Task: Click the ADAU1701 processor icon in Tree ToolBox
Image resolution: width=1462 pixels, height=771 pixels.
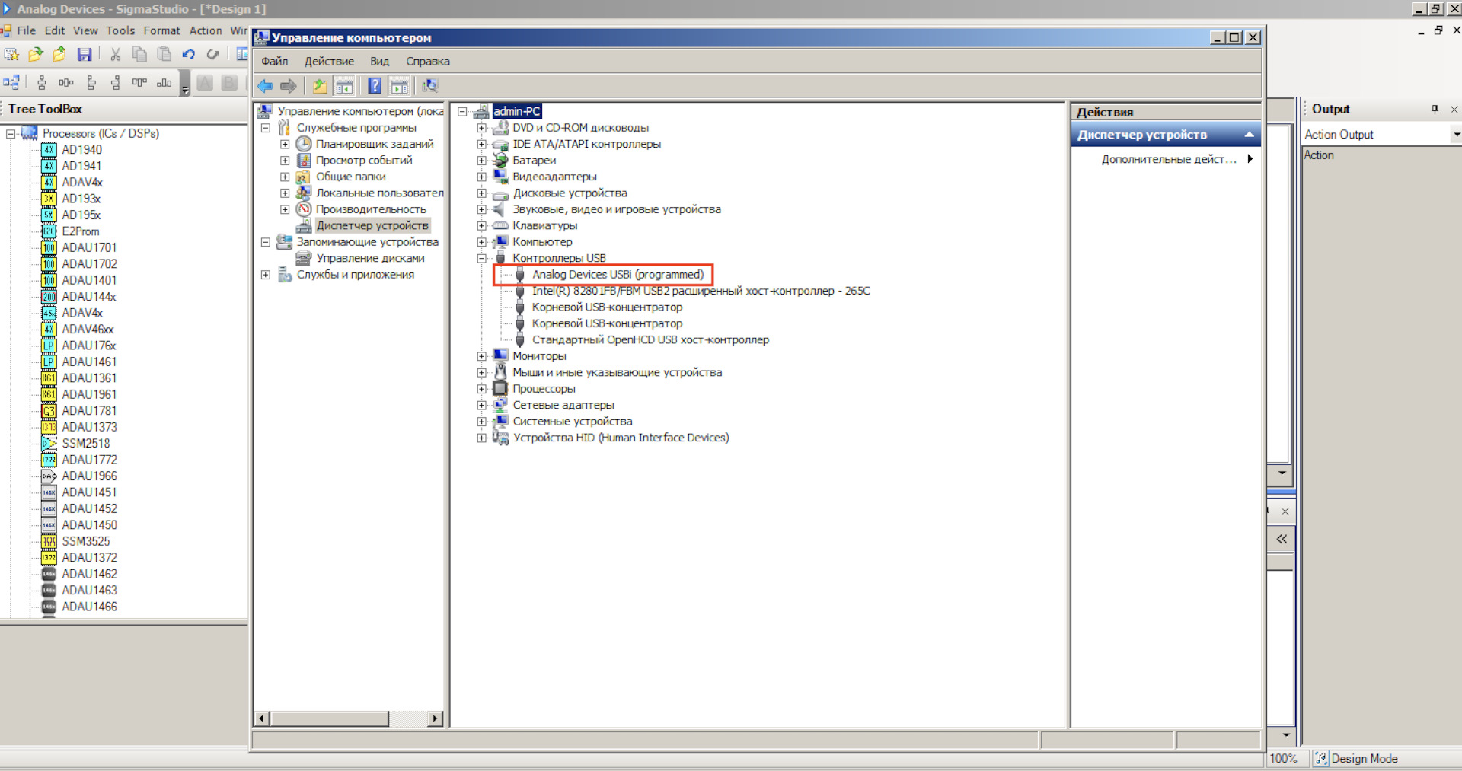Action: 49,247
